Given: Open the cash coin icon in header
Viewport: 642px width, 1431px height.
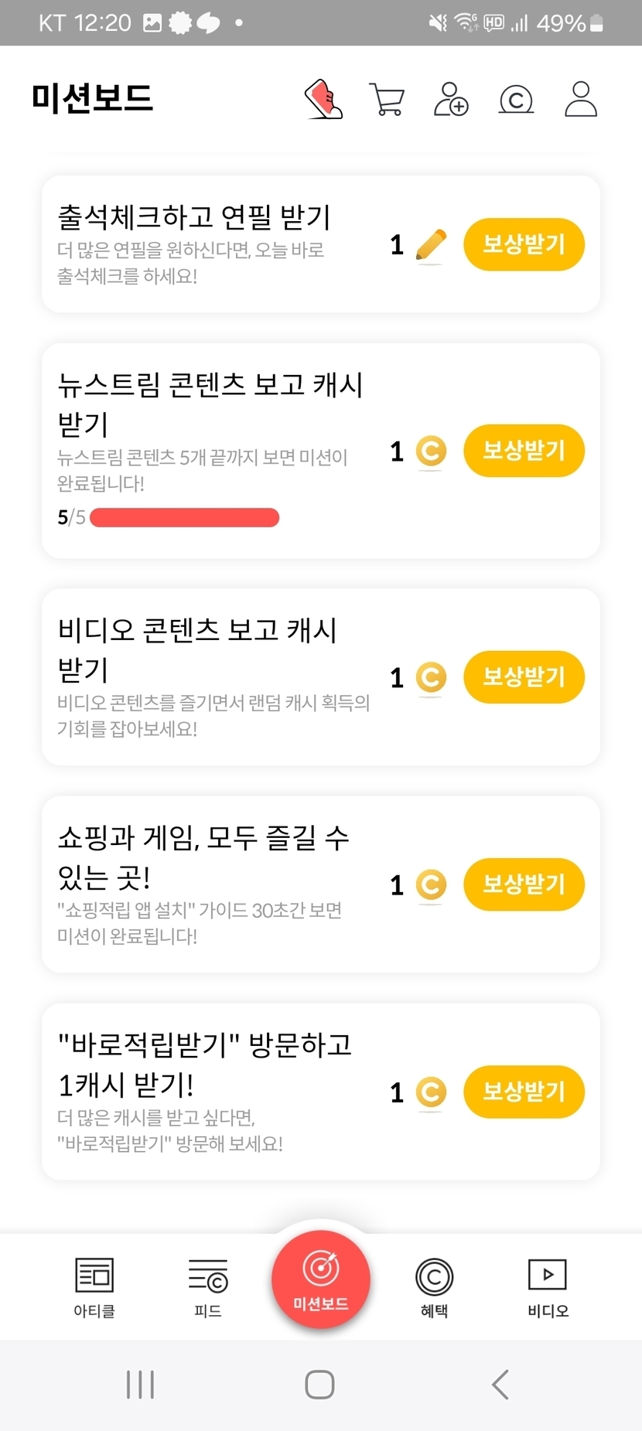Looking at the screenshot, I should [x=516, y=100].
